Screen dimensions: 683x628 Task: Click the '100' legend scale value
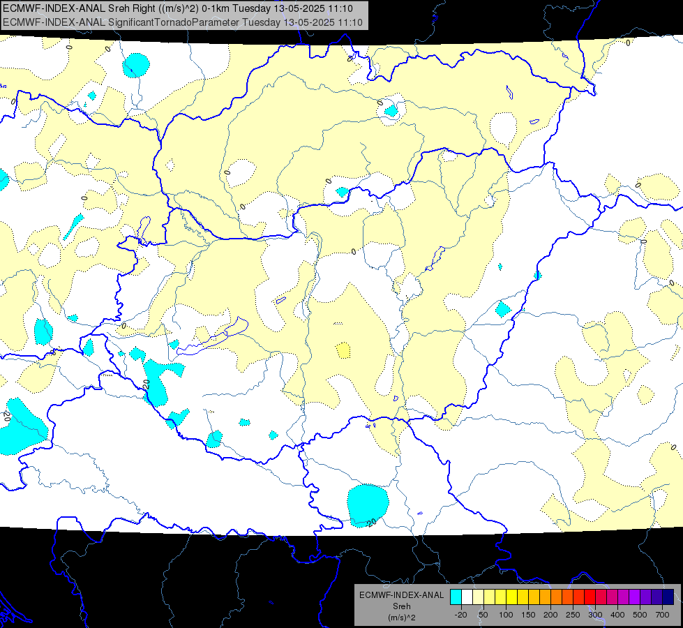pyautogui.click(x=506, y=615)
